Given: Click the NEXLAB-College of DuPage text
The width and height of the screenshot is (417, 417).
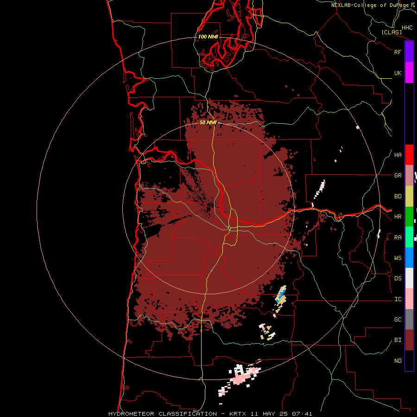Looking at the screenshot, I should (x=370, y=5).
